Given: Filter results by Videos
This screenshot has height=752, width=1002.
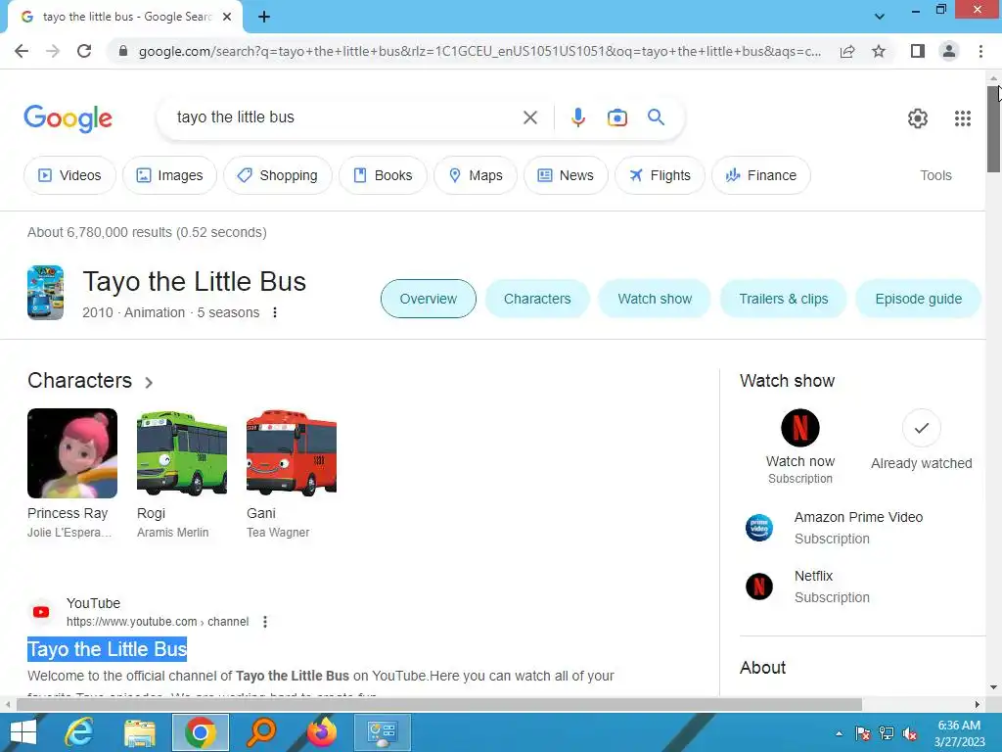Looking at the screenshot, I should coord(69,175).
